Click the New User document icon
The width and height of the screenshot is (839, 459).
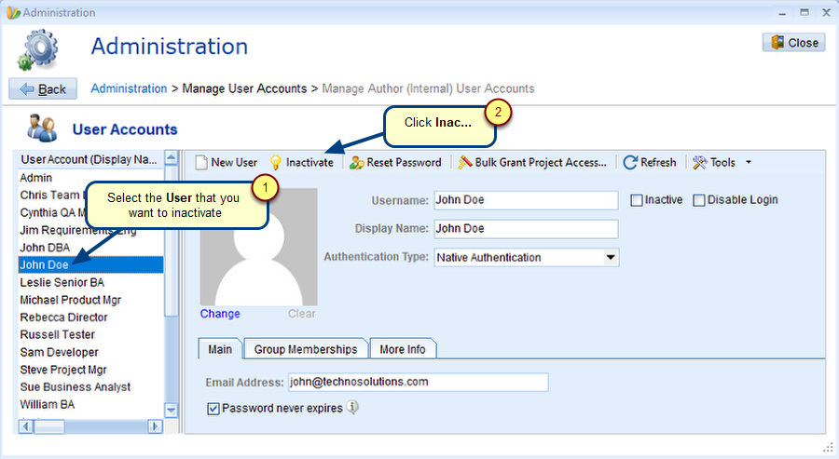(201, 162)
